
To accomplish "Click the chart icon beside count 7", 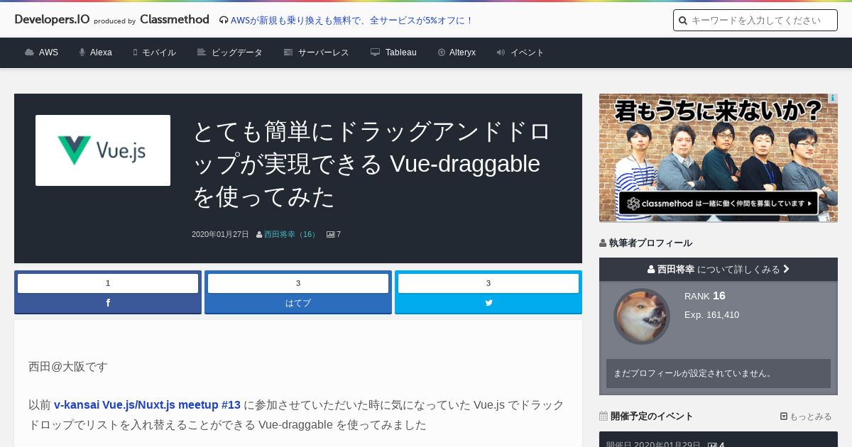I will [x=330, y=234].
